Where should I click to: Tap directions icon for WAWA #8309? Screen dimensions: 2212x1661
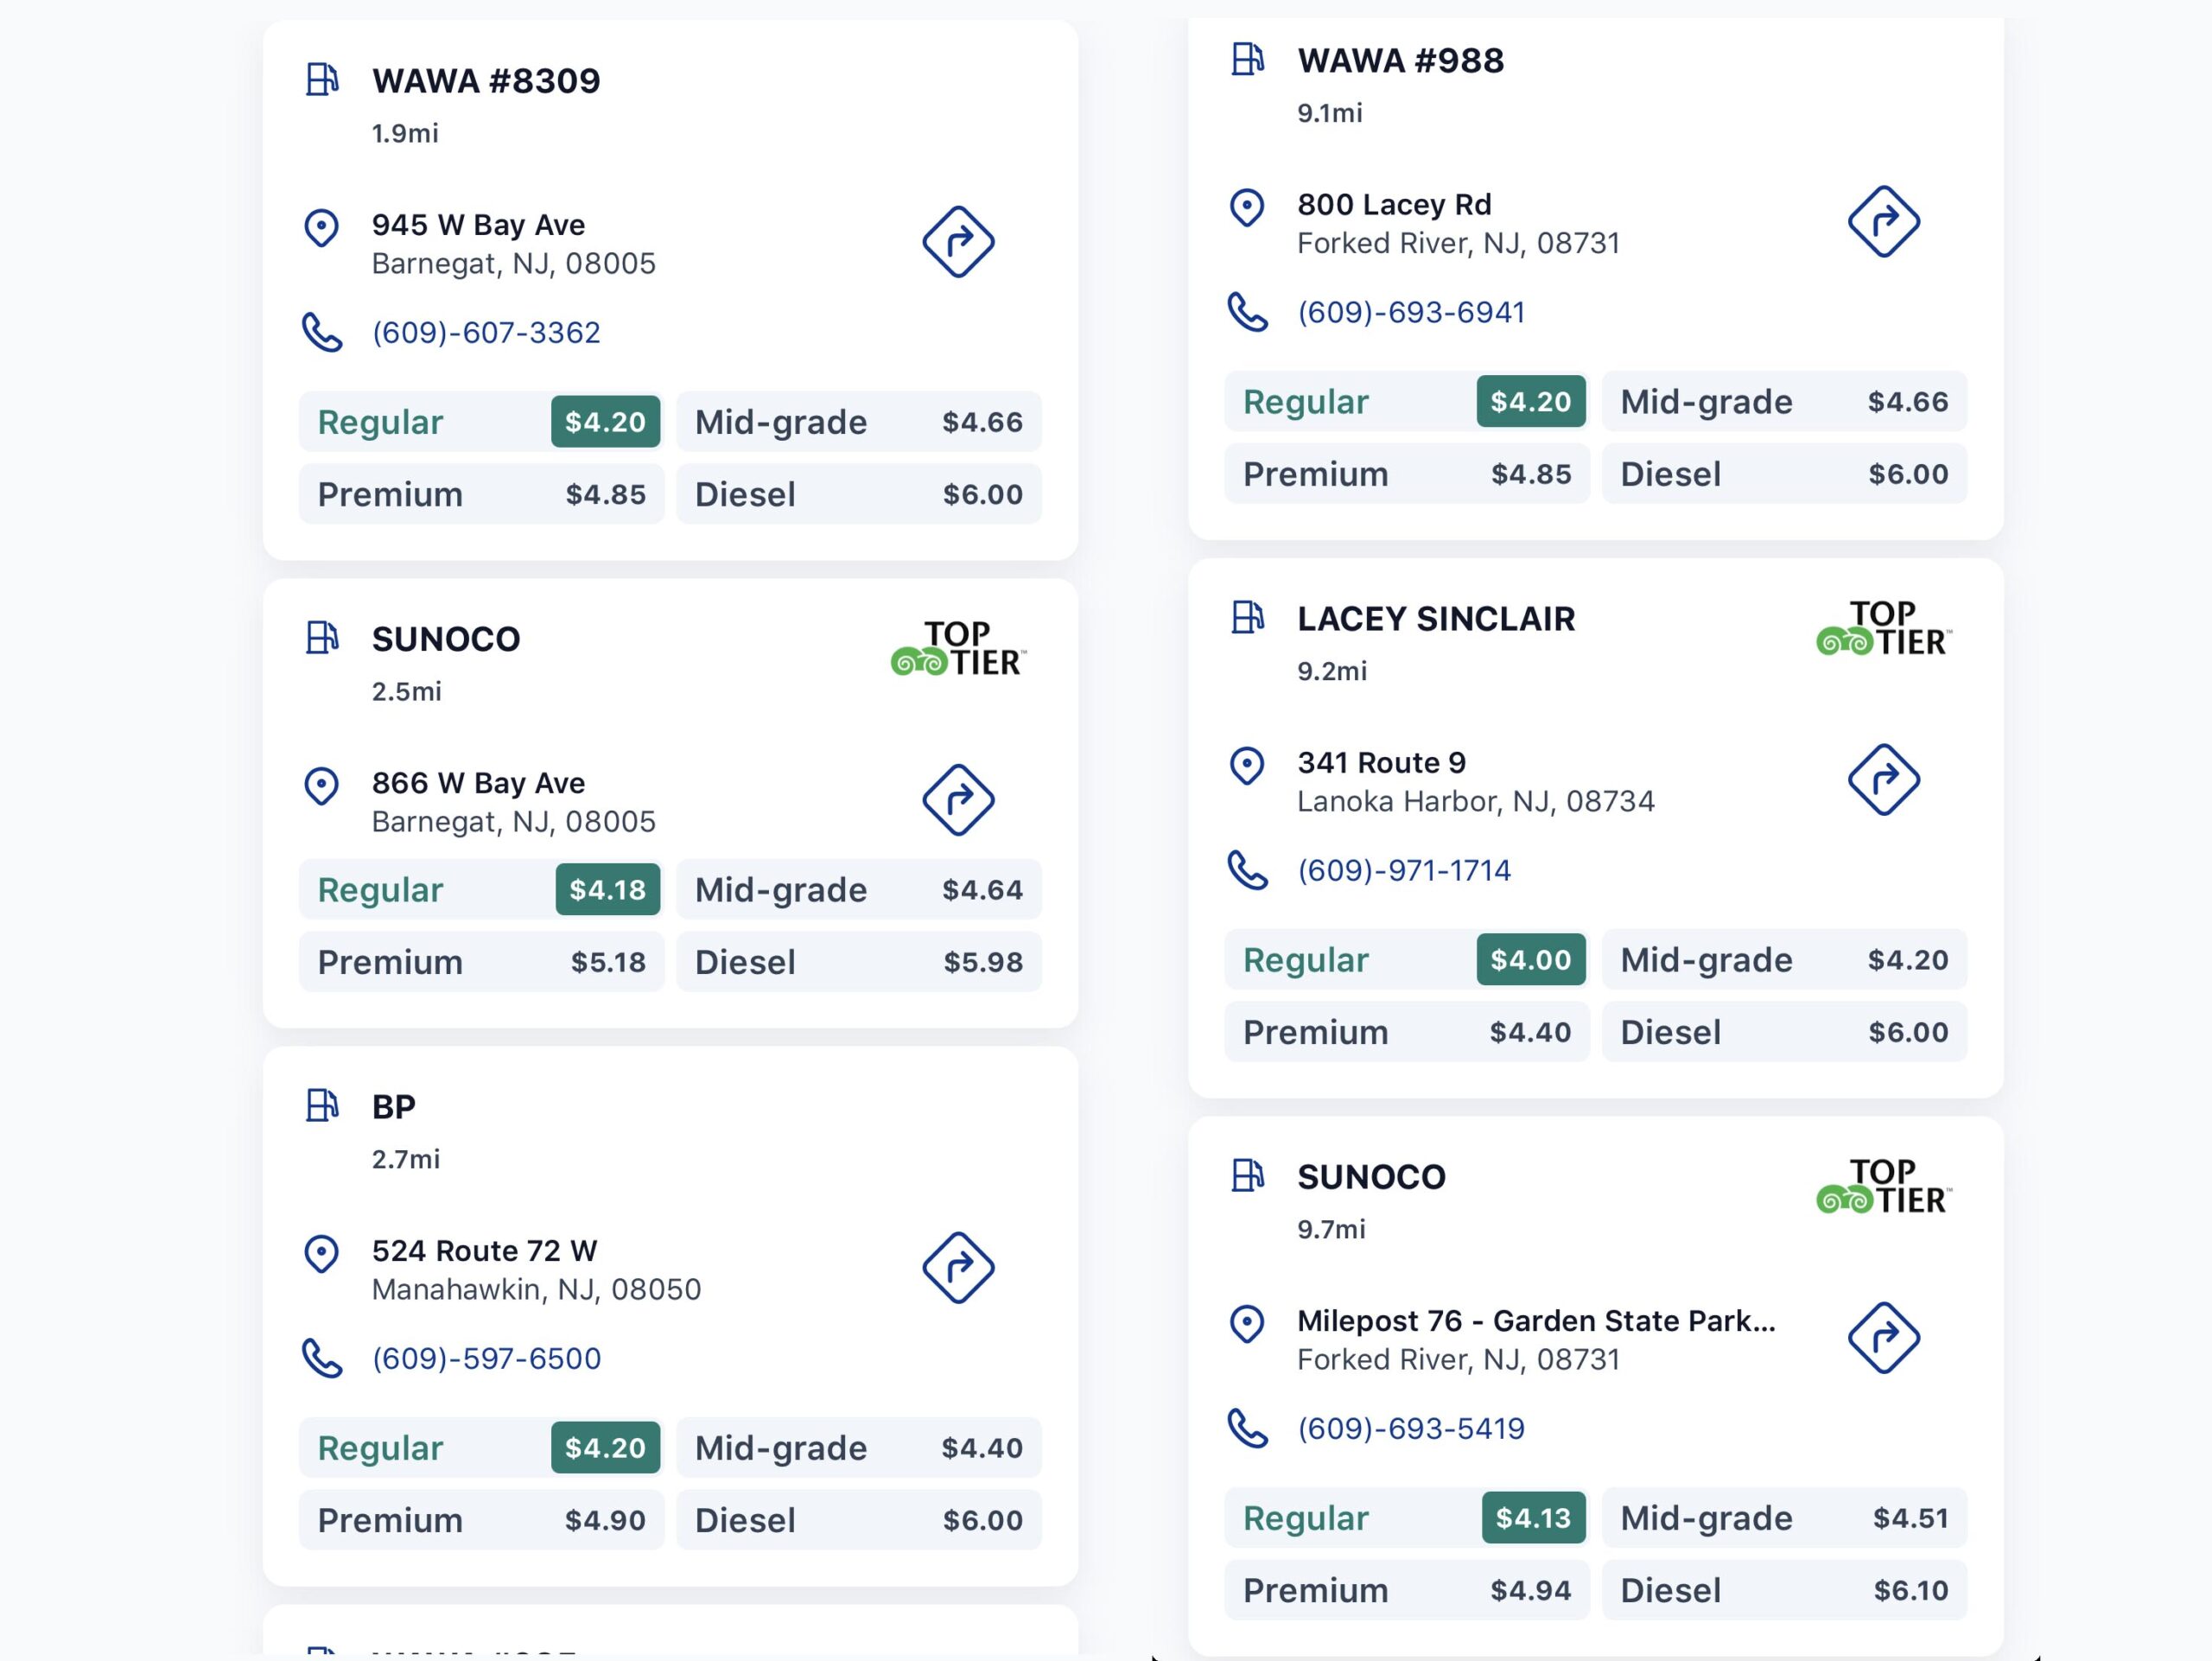point(958,242)
